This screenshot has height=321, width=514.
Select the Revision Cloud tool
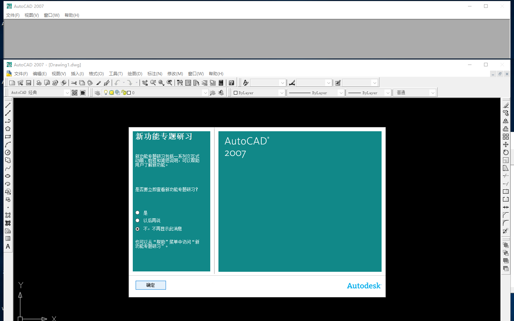8,160
